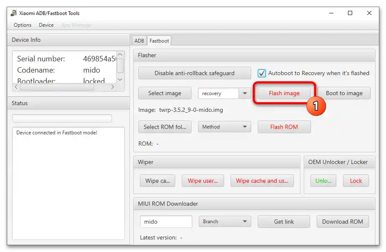Click the MIUI ROM Downloader header

(x=254, y=204)
